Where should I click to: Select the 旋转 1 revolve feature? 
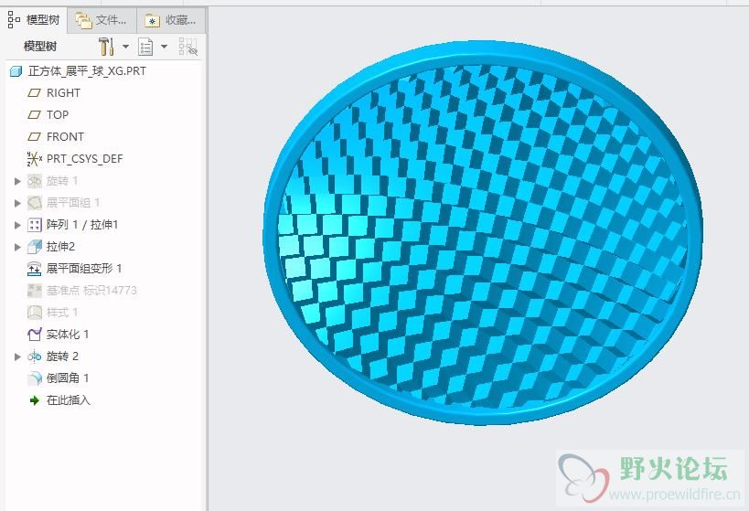click(x=62, y=180)
